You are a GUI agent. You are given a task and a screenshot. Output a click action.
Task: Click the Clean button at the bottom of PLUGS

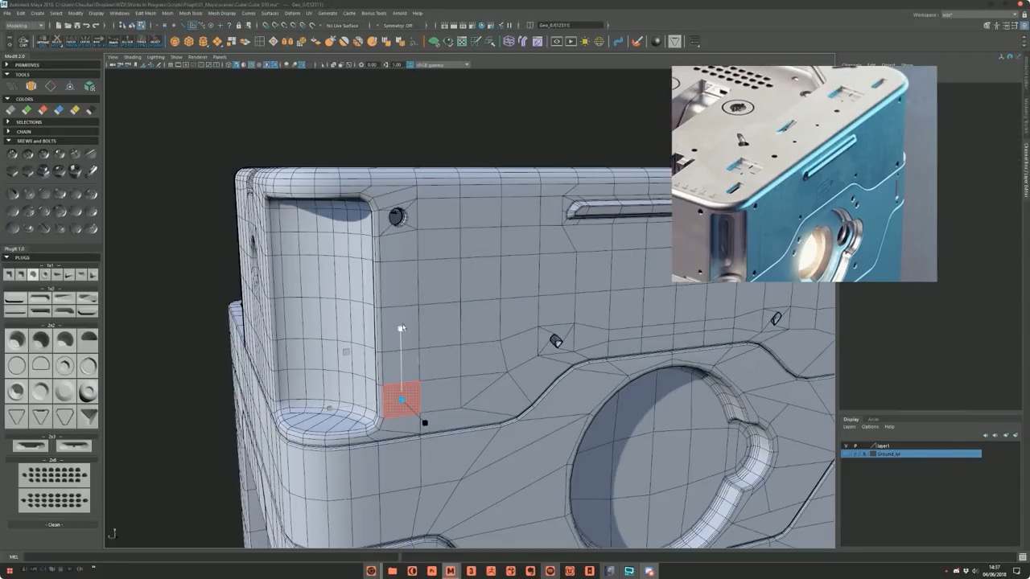pos(54,524)
